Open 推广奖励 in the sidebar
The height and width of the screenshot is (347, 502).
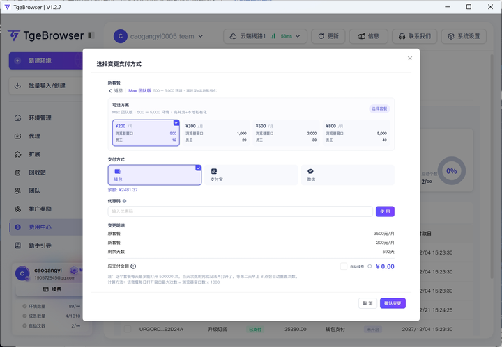tap(46, 209)
